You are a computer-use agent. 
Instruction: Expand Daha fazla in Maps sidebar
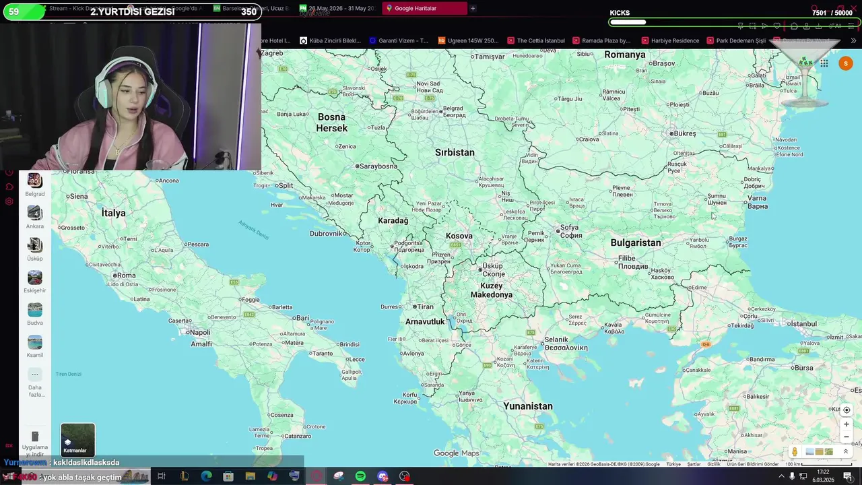pyautogui.click(x=35, y=383)
